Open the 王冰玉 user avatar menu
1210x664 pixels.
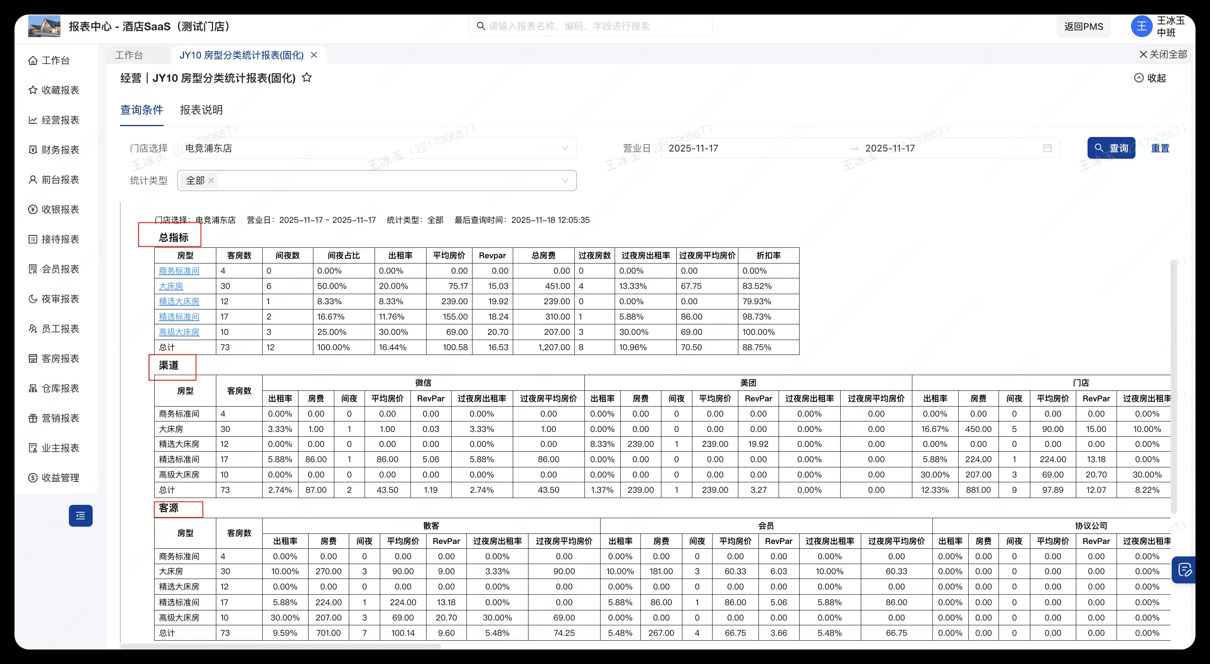point(1141,26)
